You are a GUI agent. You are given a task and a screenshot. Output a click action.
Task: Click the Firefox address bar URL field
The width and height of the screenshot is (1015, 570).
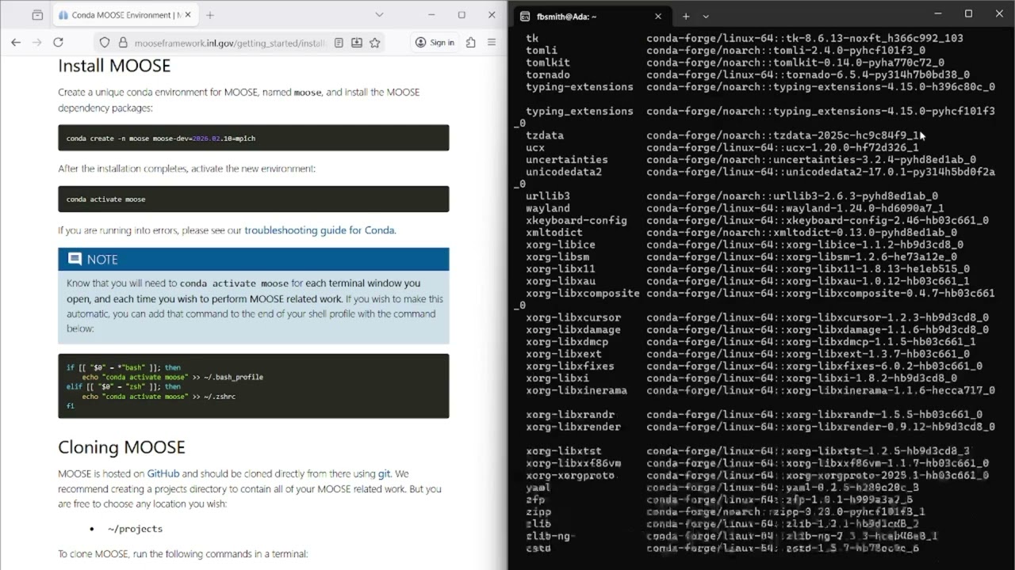click(230, 43)
